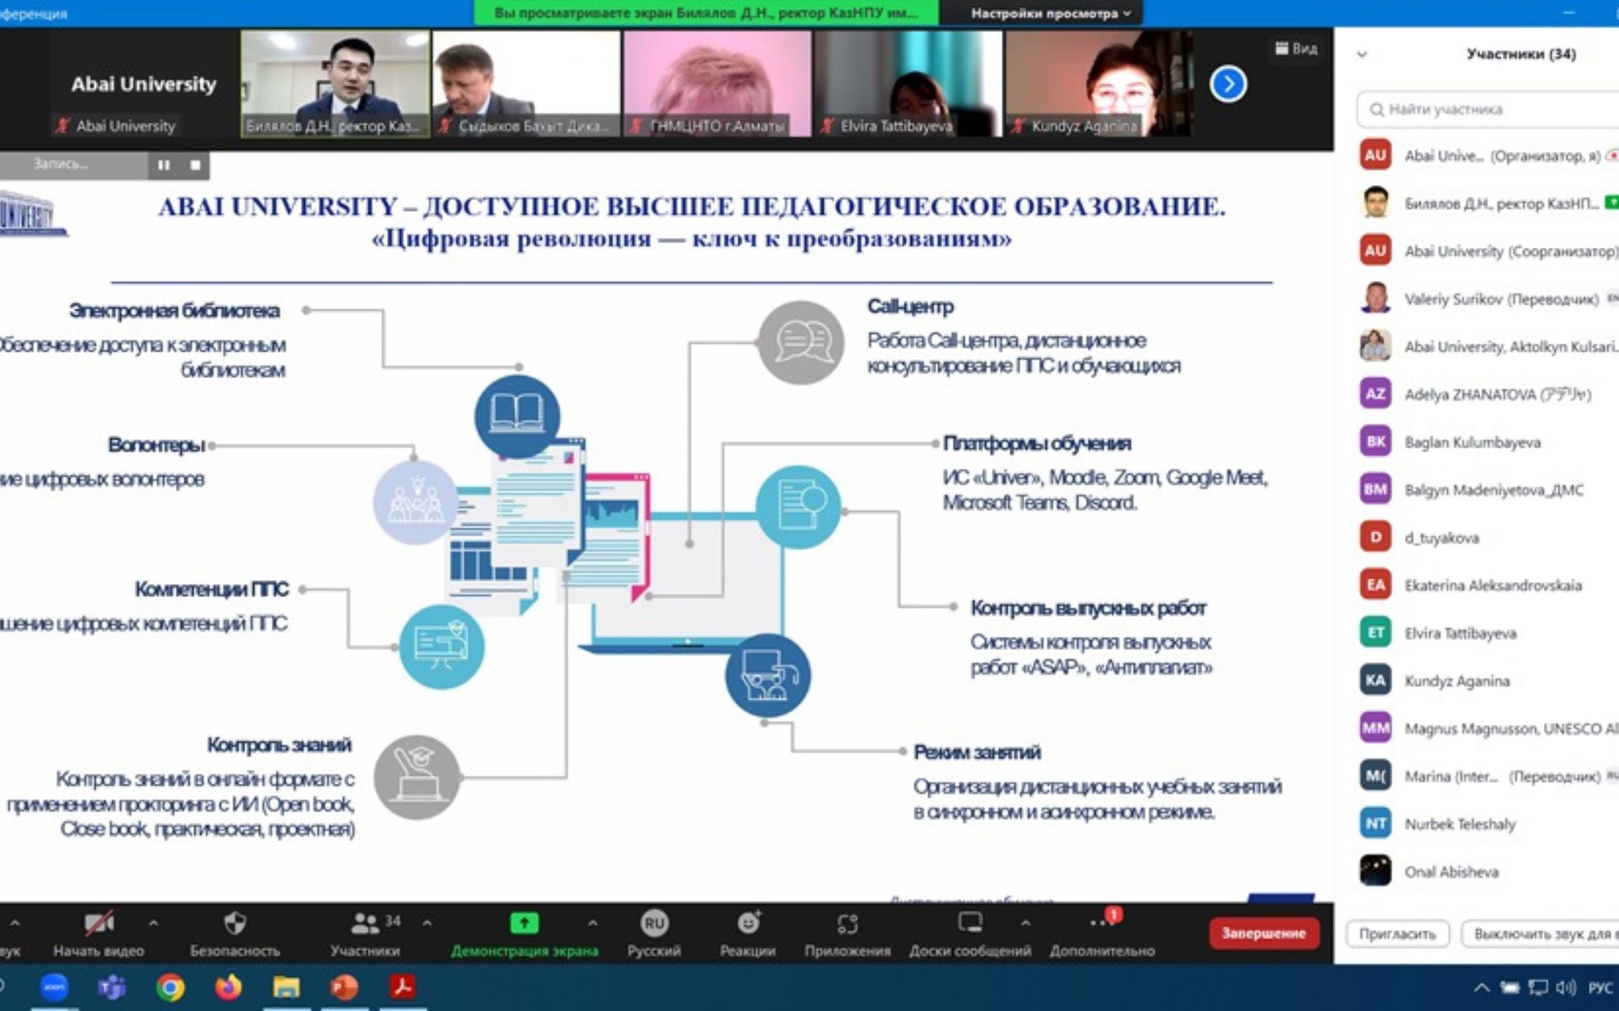This screenshot has height=1011, width=1619.
Task: Toggle Start Video camera button
Action: pos(99,924)
